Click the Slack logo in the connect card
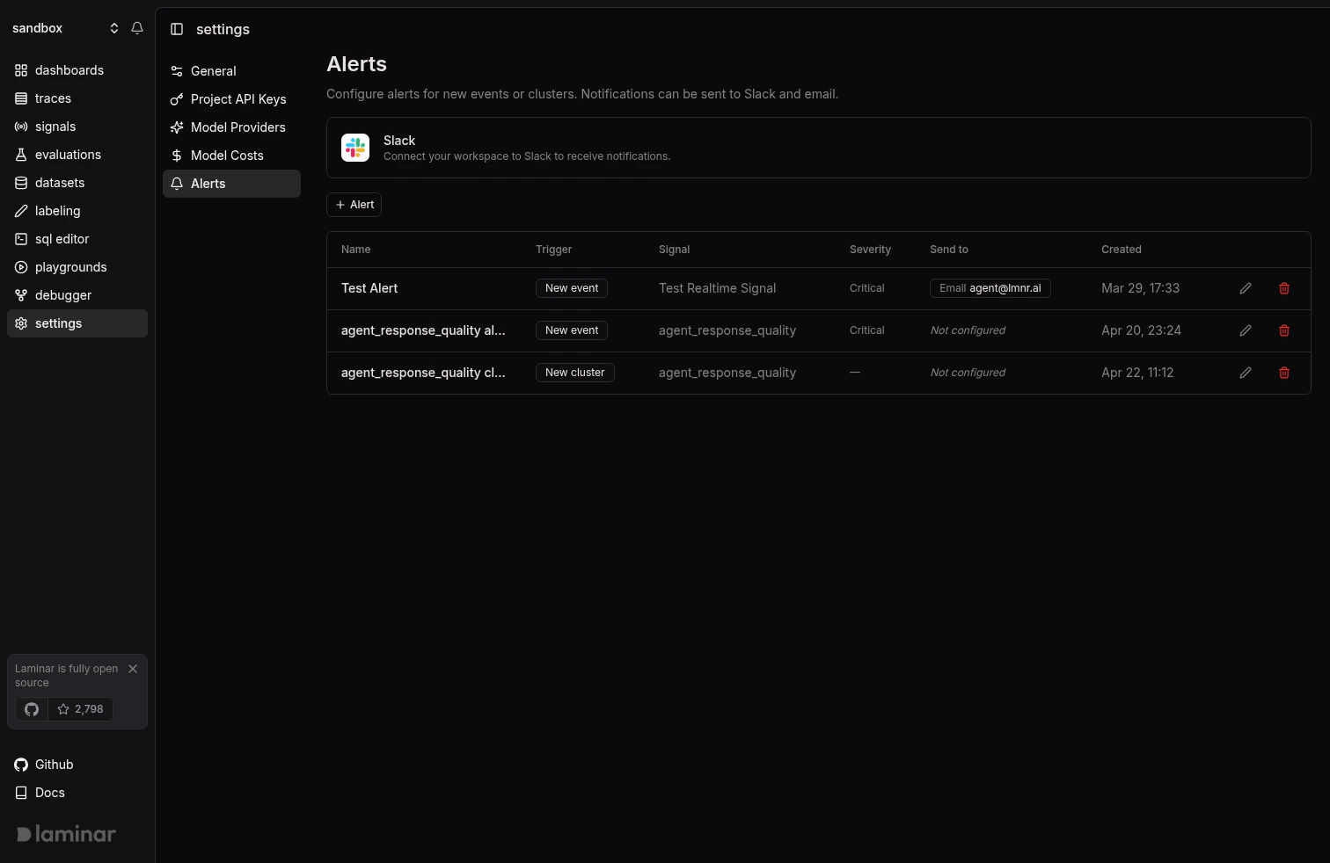This screenshot has width=1330, height=863. 355,147
